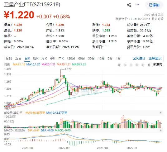Open 区间统计 range statistics
Image resolution: width=167 pixels, height=152 pixels.
139,59
